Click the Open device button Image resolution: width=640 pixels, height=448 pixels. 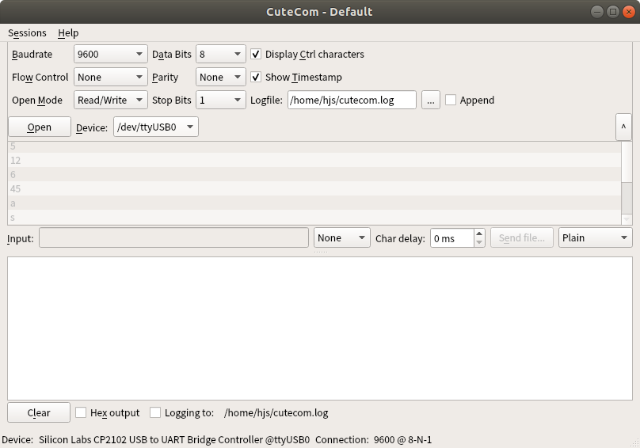click(40, 127)
